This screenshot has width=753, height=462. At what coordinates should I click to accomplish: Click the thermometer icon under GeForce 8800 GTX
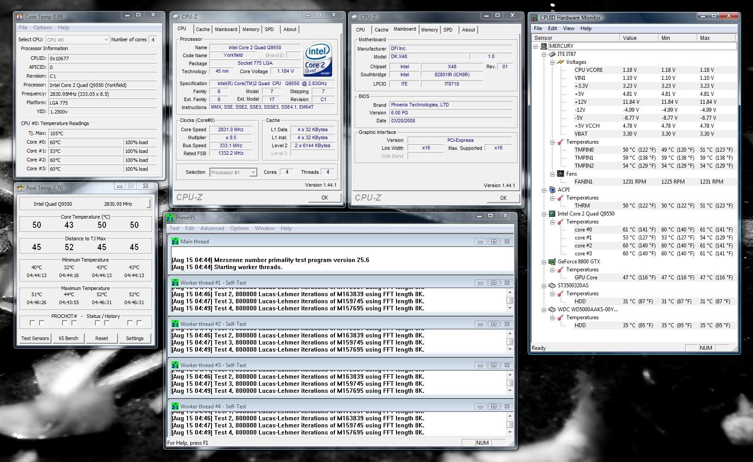561,270
